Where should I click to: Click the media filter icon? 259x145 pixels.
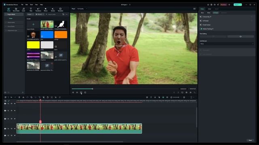click(63, 14)
